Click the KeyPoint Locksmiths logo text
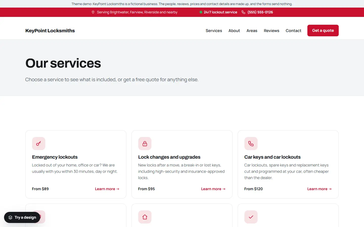Image resolution: width=364 pixels, height=227 pixels. pos(50,31)
